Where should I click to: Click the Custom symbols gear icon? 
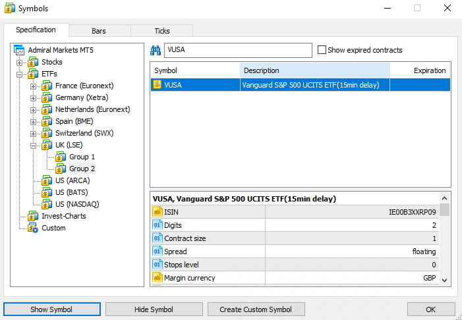[33, 228]
